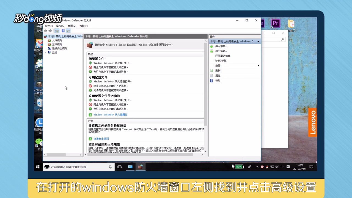
Task: Click 导入策略... in the actions pane
Action: tap(221, 46)
